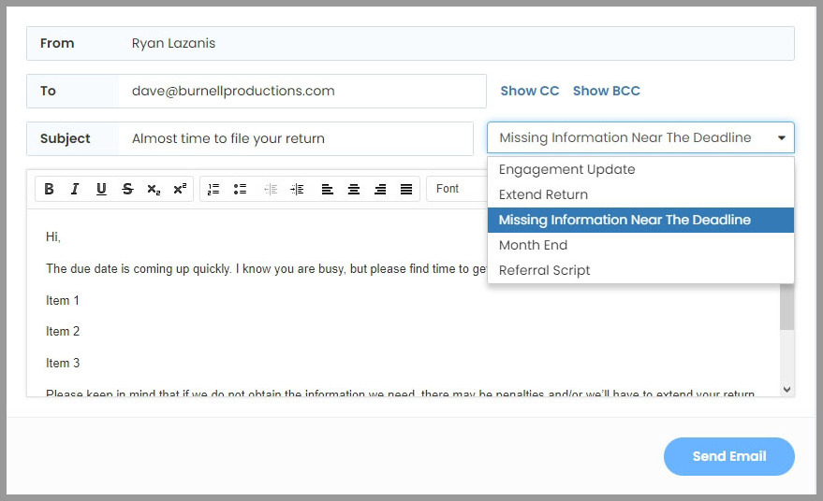Screen dimensions: 823x501
Task: Increase paragraph indent
Action: (297, 189)
